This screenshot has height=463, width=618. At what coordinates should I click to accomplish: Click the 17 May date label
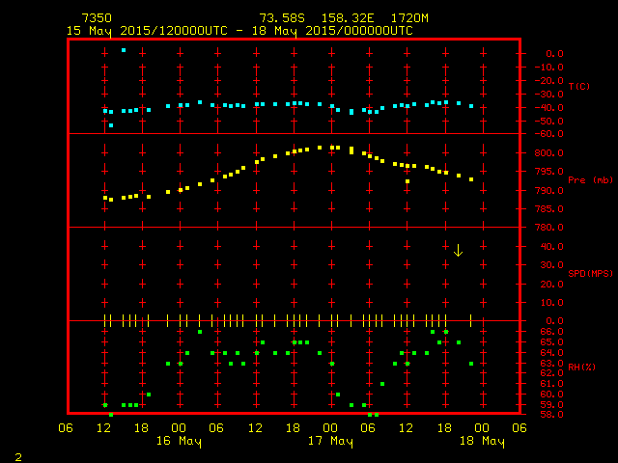pyautogui.click(x=330, y=441)
